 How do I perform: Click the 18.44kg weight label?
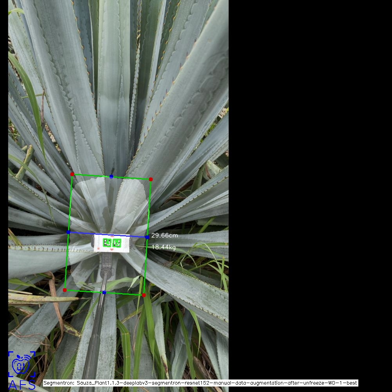(164, 247)
